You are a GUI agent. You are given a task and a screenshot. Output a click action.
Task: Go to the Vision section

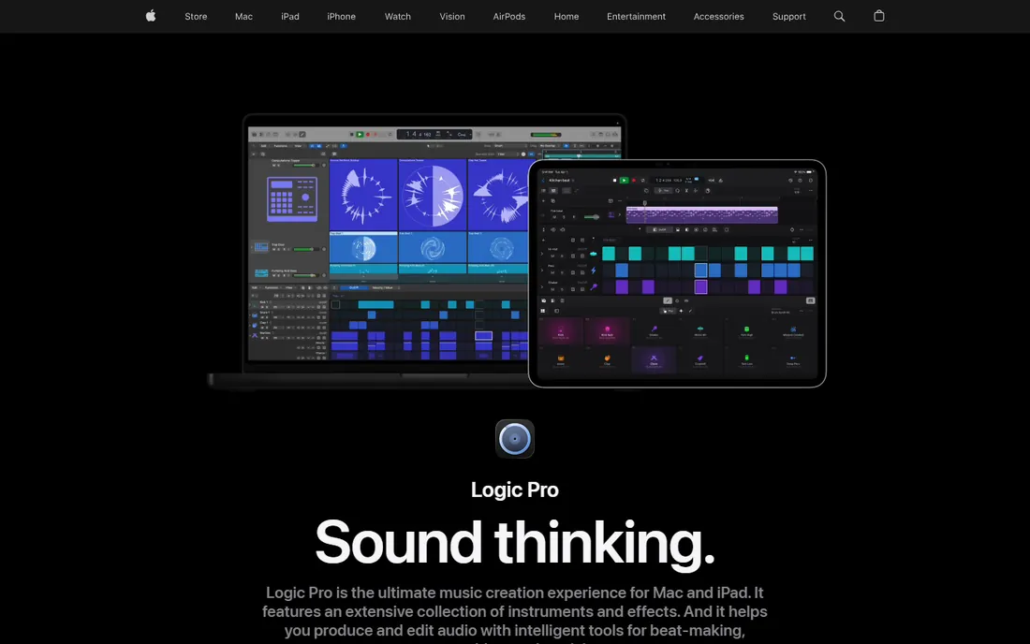click(452, 17)
